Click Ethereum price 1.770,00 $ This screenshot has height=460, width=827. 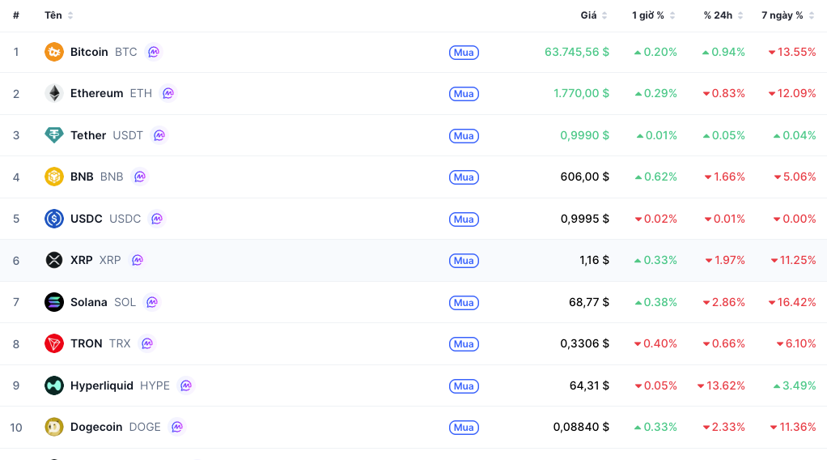click(x=581, y=93)
